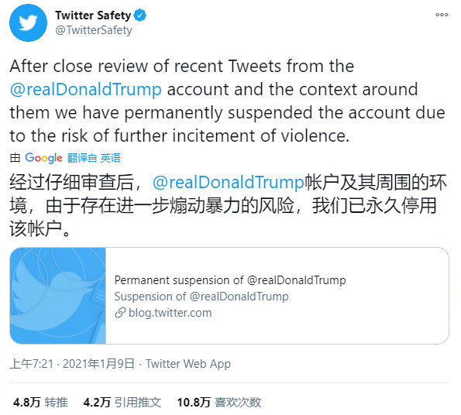Open the three-dot more options menu
This screenshot has height=415, width=461.
tap(442, 15)
